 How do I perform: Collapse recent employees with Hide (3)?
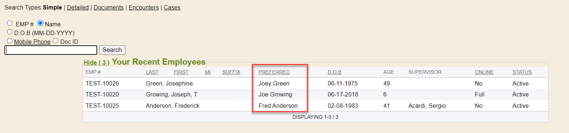[x=96, y=62]
